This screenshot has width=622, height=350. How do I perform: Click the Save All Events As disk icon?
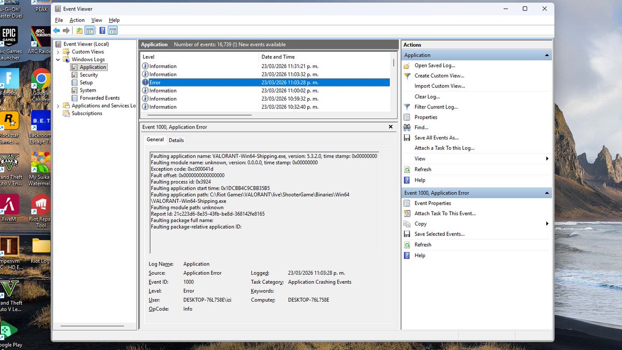point(407,137)
